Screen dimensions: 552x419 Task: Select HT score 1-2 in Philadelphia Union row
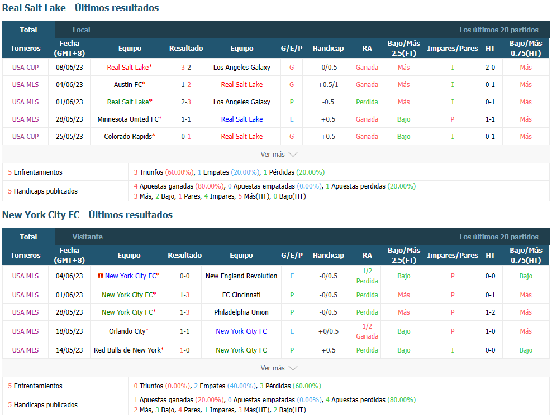(x=490, y=312)
